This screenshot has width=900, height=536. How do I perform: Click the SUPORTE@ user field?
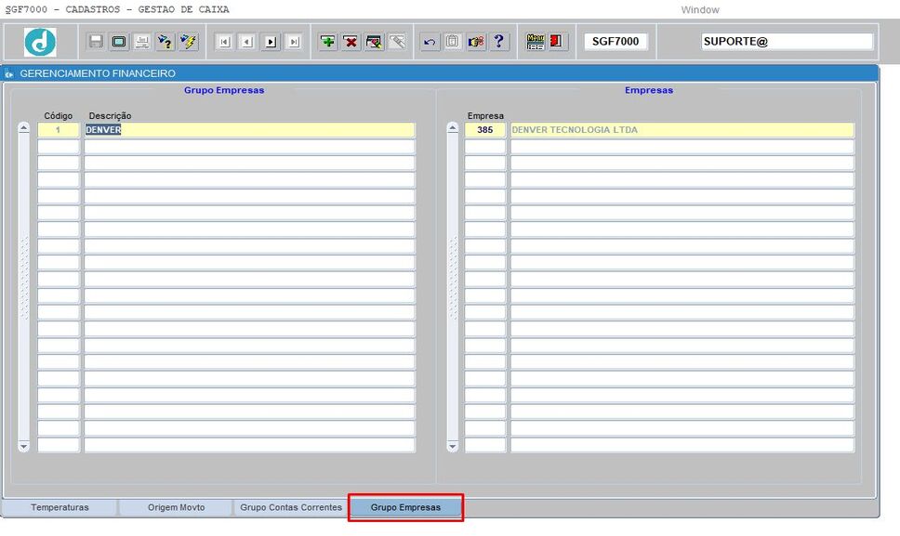[x=787, y=41]
